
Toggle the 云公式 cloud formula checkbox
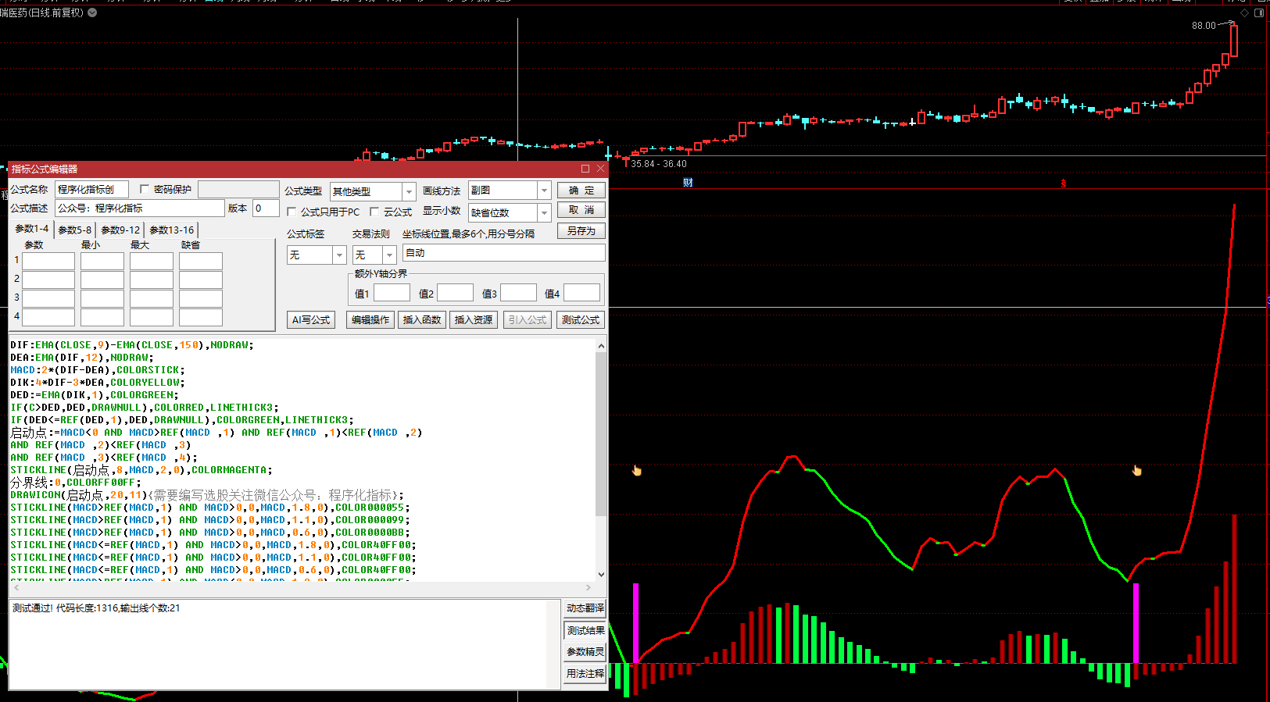point(374,212)
